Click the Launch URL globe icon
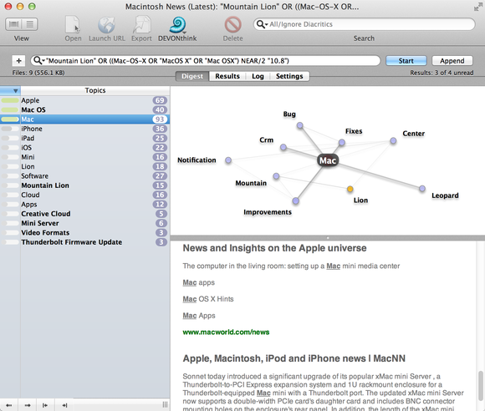The image size is (485, 411). 107,25
